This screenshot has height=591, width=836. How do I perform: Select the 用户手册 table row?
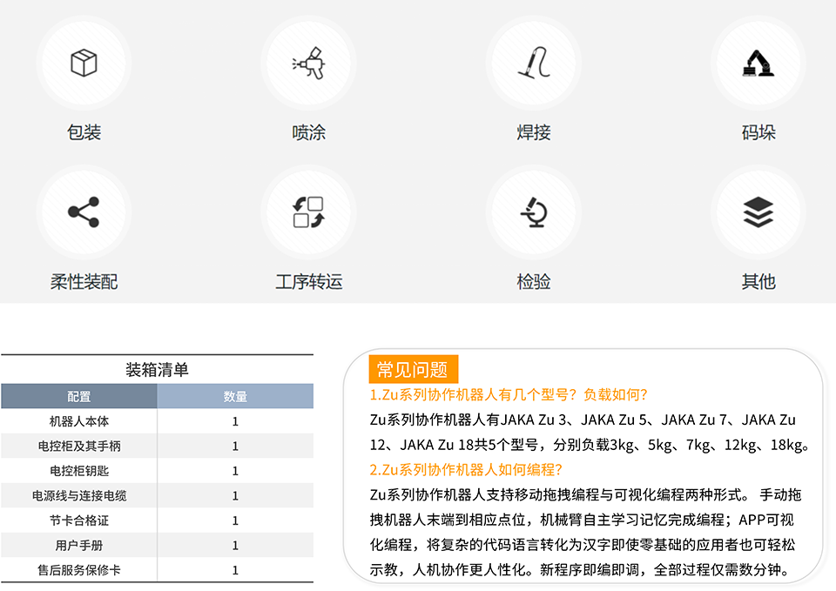coord(79,546)
